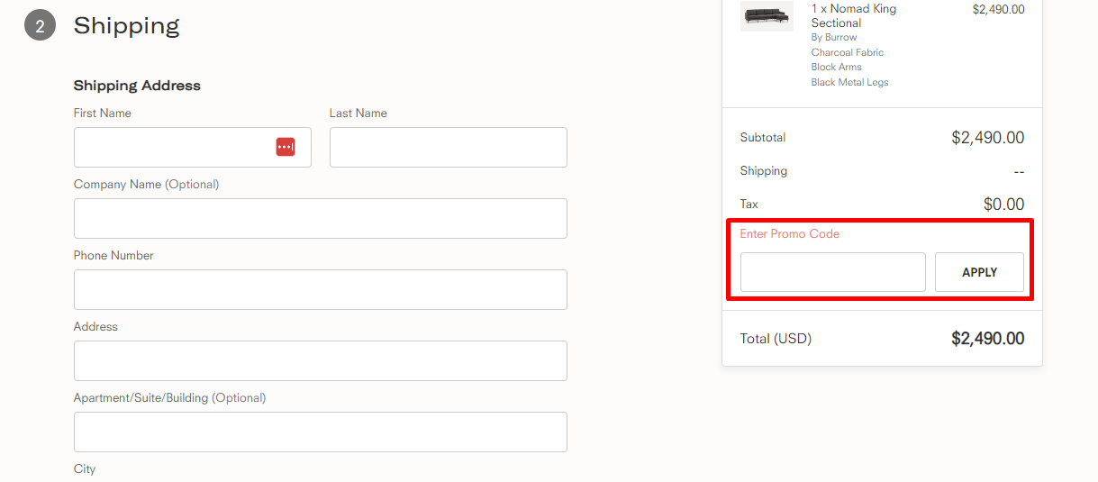
Task: Focus the Last Name input field
Action: point(449,147)
